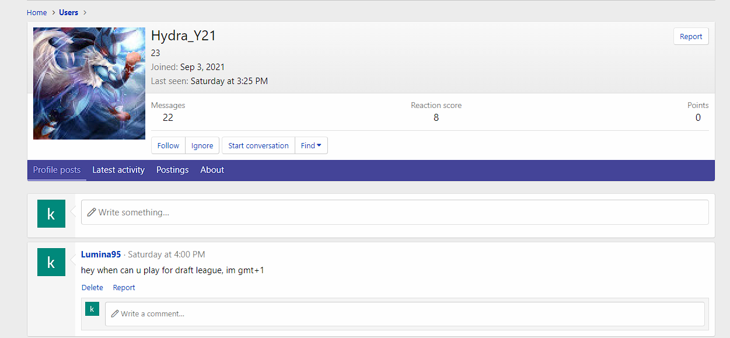Click the pencil icon in comment field

(x=115, y=314)
